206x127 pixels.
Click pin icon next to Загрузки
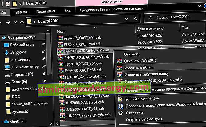(43, 52)
